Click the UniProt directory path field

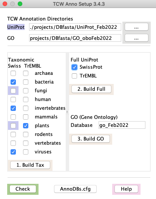click(x=75, y=27)
